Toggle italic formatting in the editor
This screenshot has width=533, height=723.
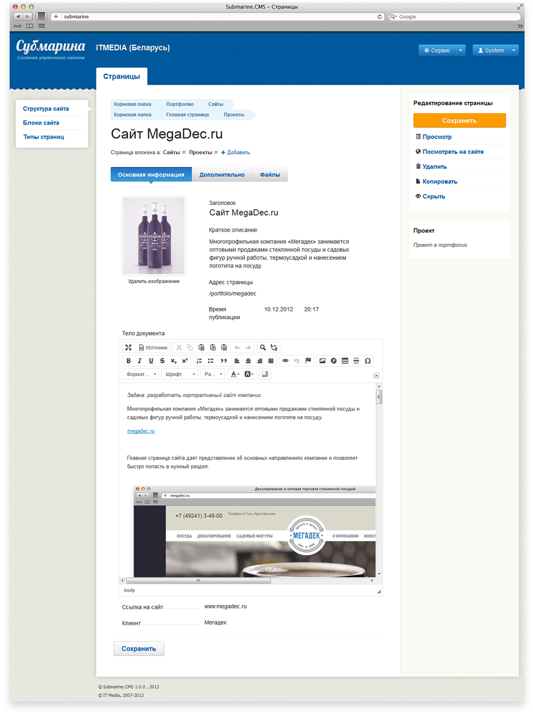[x=140, y=361]
